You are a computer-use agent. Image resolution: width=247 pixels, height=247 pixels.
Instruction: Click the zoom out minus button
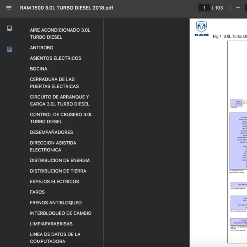click(238, 8)
